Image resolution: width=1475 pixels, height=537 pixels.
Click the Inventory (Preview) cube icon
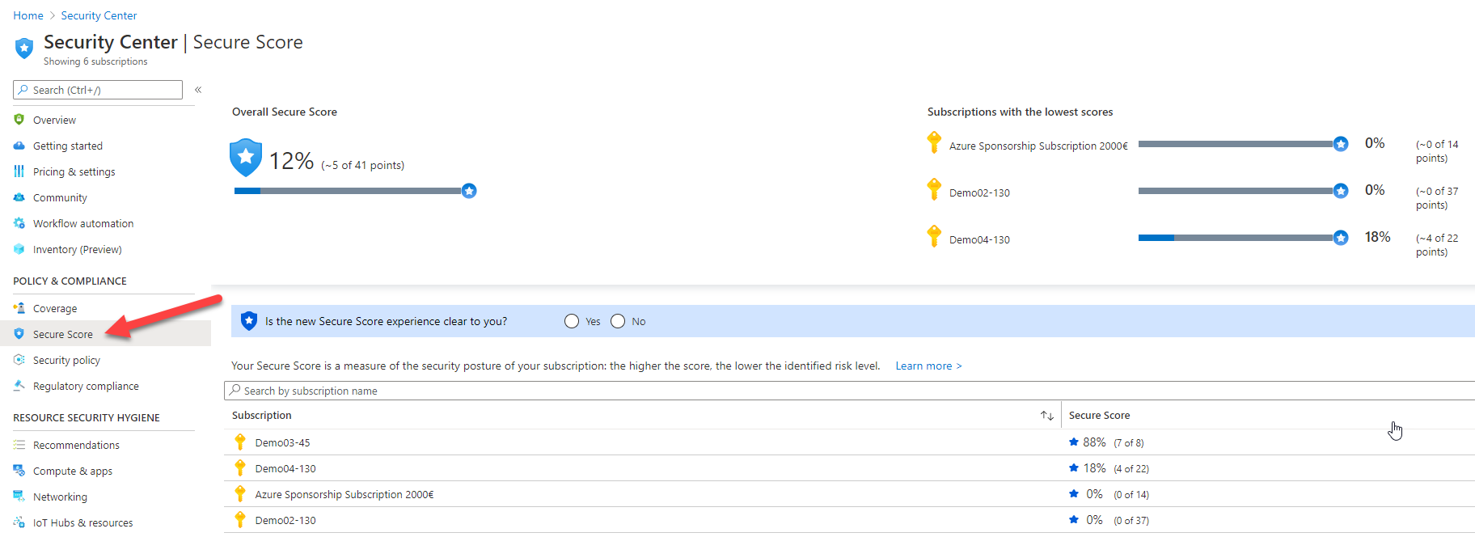19,249
